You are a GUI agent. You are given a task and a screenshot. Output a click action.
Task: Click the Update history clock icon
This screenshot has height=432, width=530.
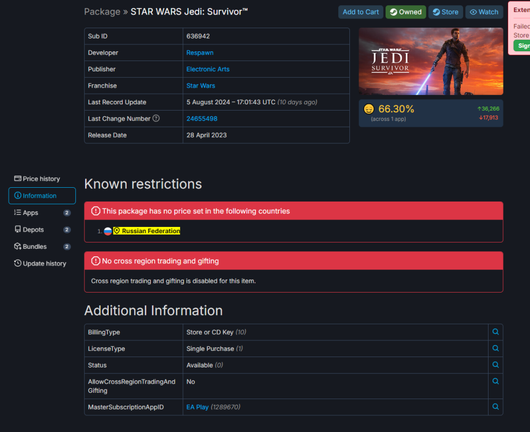point(18,263)
